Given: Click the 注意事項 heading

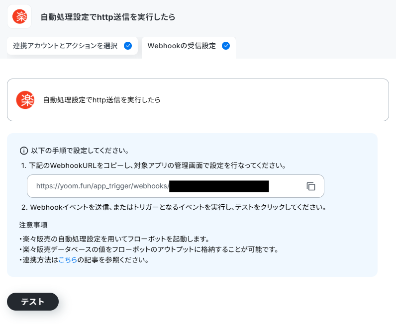Looking at the screenshot, I should tap(33, 225).
